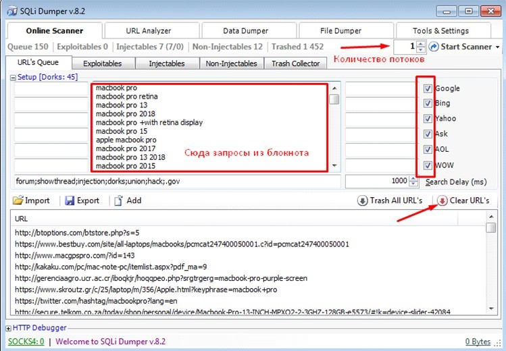The height and width of the screenshot is (351, 506).
Task: Uncheck the Google search engine checkbox
Action: (427, 88)
